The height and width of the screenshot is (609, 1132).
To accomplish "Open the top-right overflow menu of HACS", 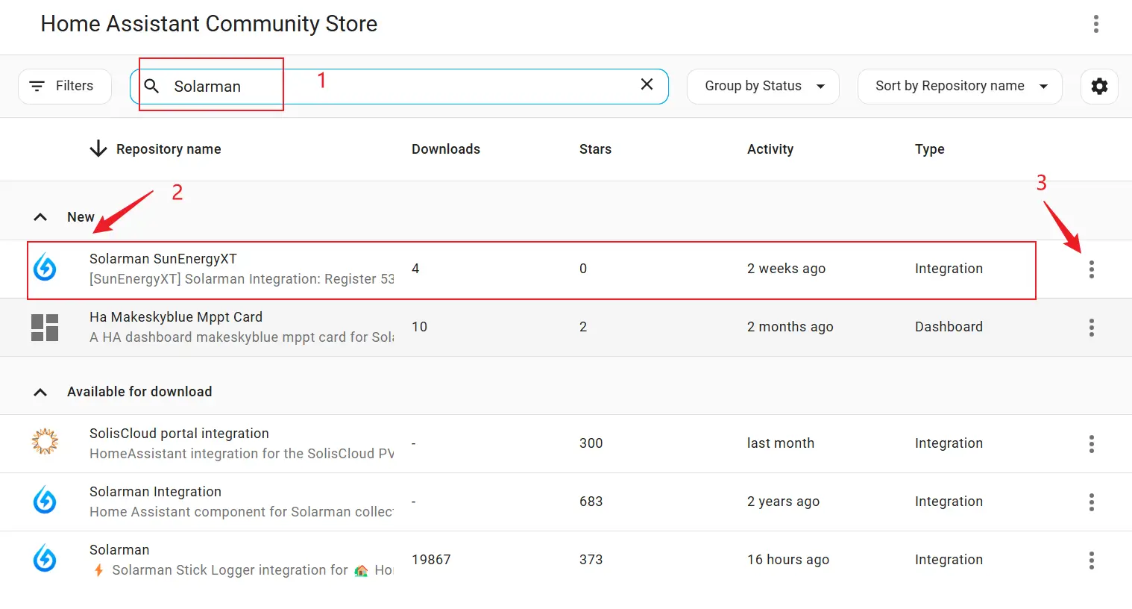I will [1095, 24].
